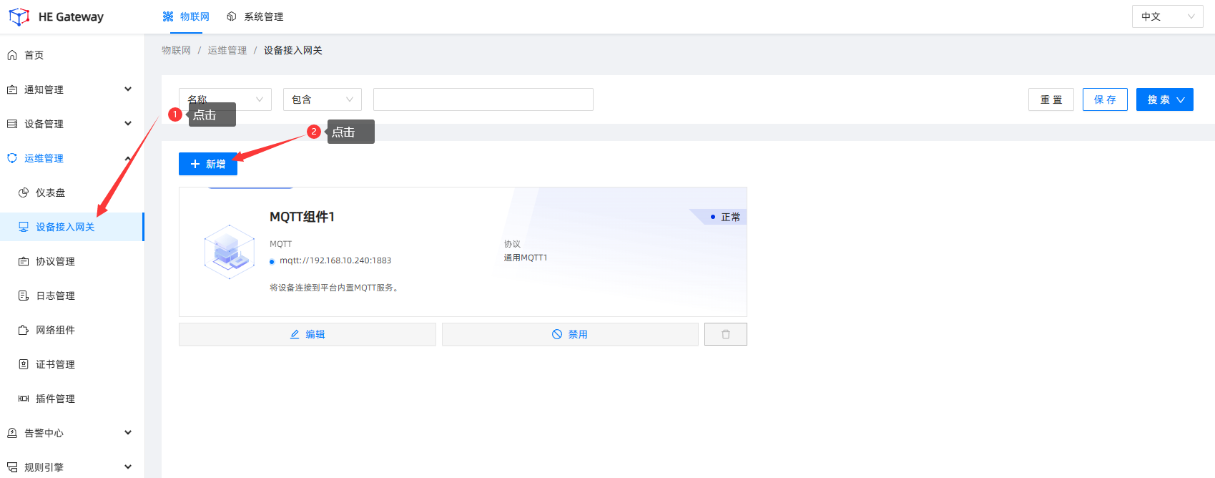Click the ban icon on the 禁用 button
This screenshot has width=1215, height=478.
click(x=557, y=334)
